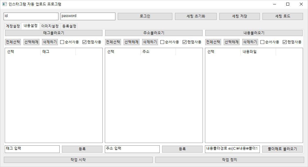
Task: Click the 태그 입력 input field
Action: pos(32,149)
